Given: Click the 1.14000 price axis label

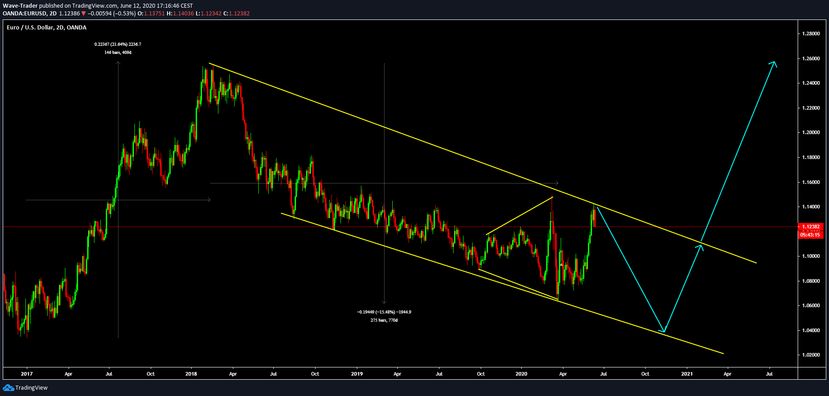Looking at the screenshot, I should [x=811, y=207].
